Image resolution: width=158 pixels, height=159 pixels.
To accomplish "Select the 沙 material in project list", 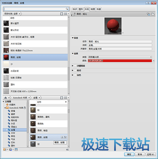I will [x=35, y=64].
